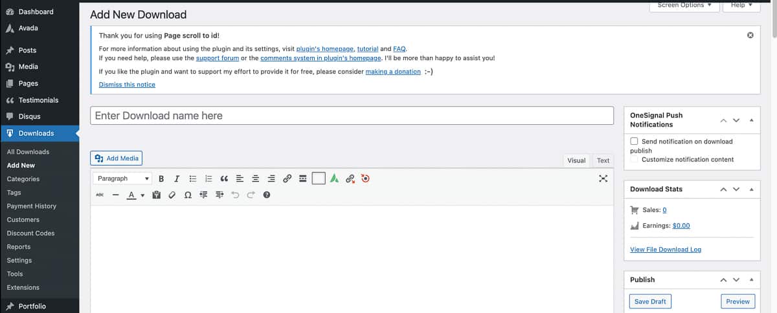The height and width of the screenshot is (313, 777).
Task: Click the Avada green shortcode icon
Action: (334, 178)
